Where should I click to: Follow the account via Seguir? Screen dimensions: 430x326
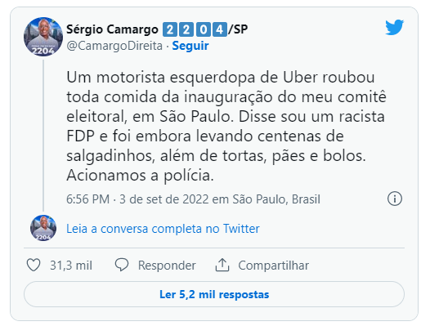[190, 46]
